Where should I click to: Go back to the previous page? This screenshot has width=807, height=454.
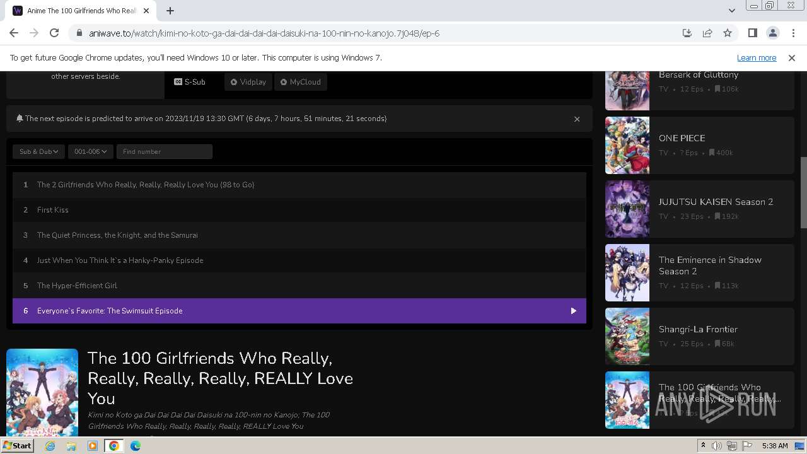click(x=14, y=33)
